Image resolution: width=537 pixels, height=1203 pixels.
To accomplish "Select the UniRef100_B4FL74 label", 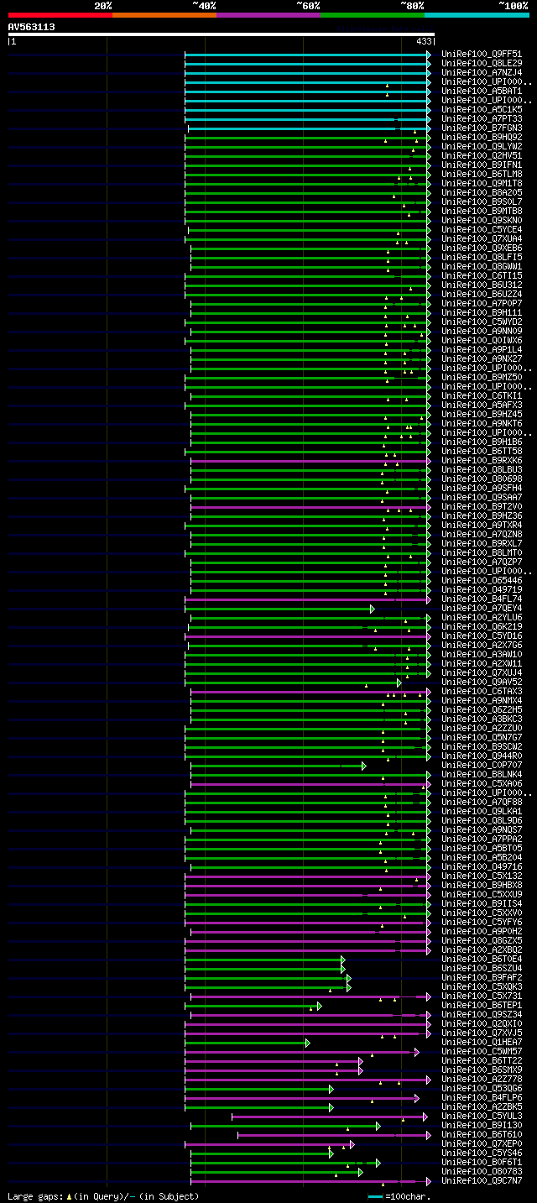I will pyautogui.click(x=482, y=599).
